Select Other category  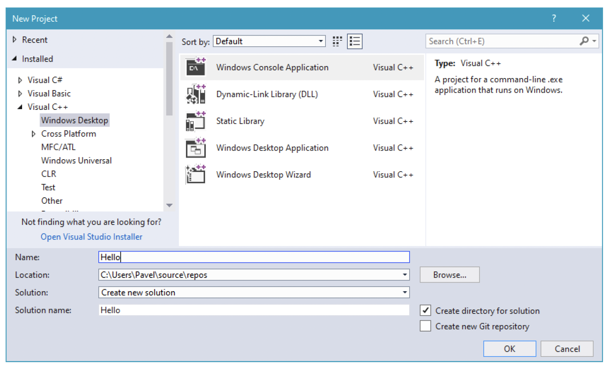pos(52,201)
